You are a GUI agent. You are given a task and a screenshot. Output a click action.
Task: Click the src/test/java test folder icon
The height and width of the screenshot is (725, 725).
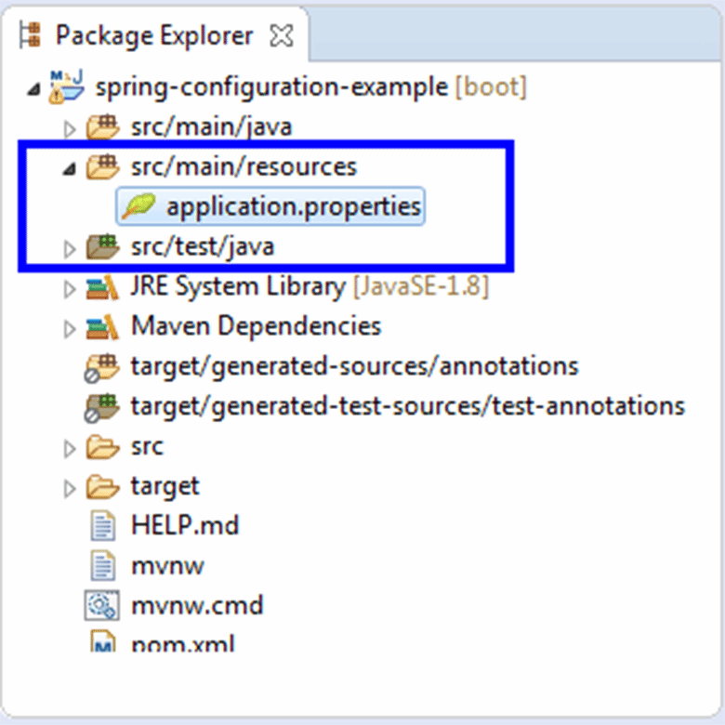(x=102, y=246)
